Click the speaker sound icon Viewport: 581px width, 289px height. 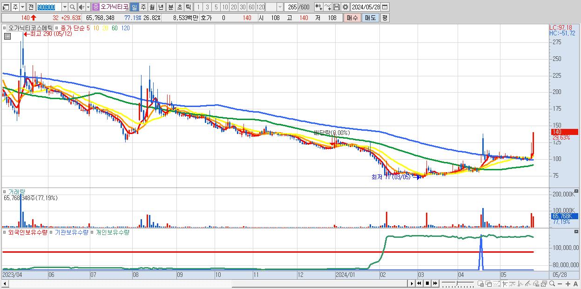81,7
